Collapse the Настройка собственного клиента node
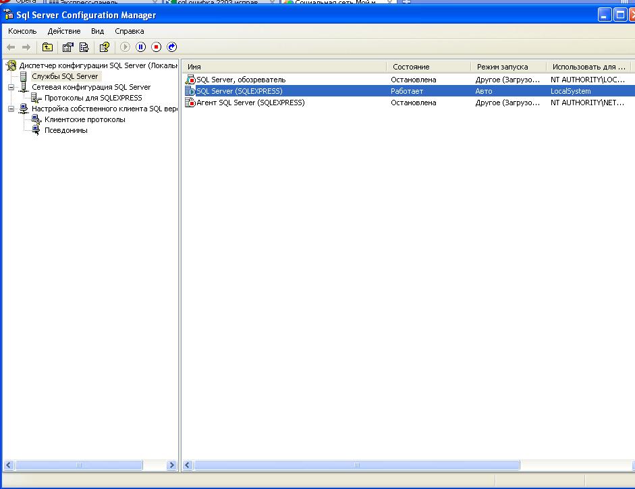Viewport: 635px width, 489px height. tap(11, 109)
